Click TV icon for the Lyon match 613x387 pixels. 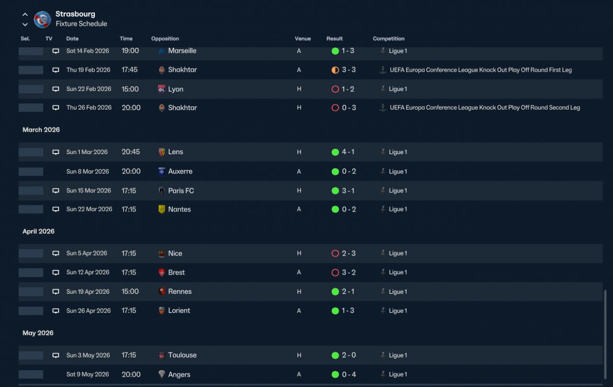[56, 89]
